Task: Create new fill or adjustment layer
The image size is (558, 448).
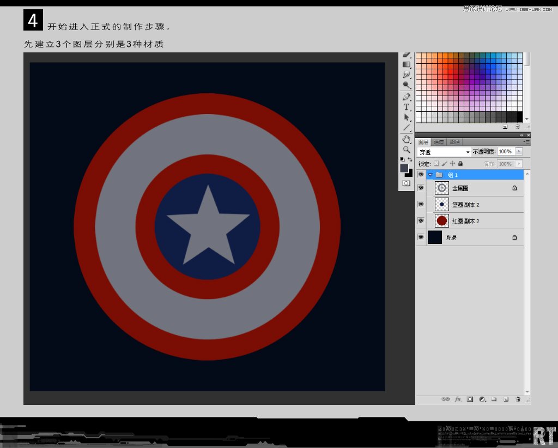Action: (x=483, y=399)
